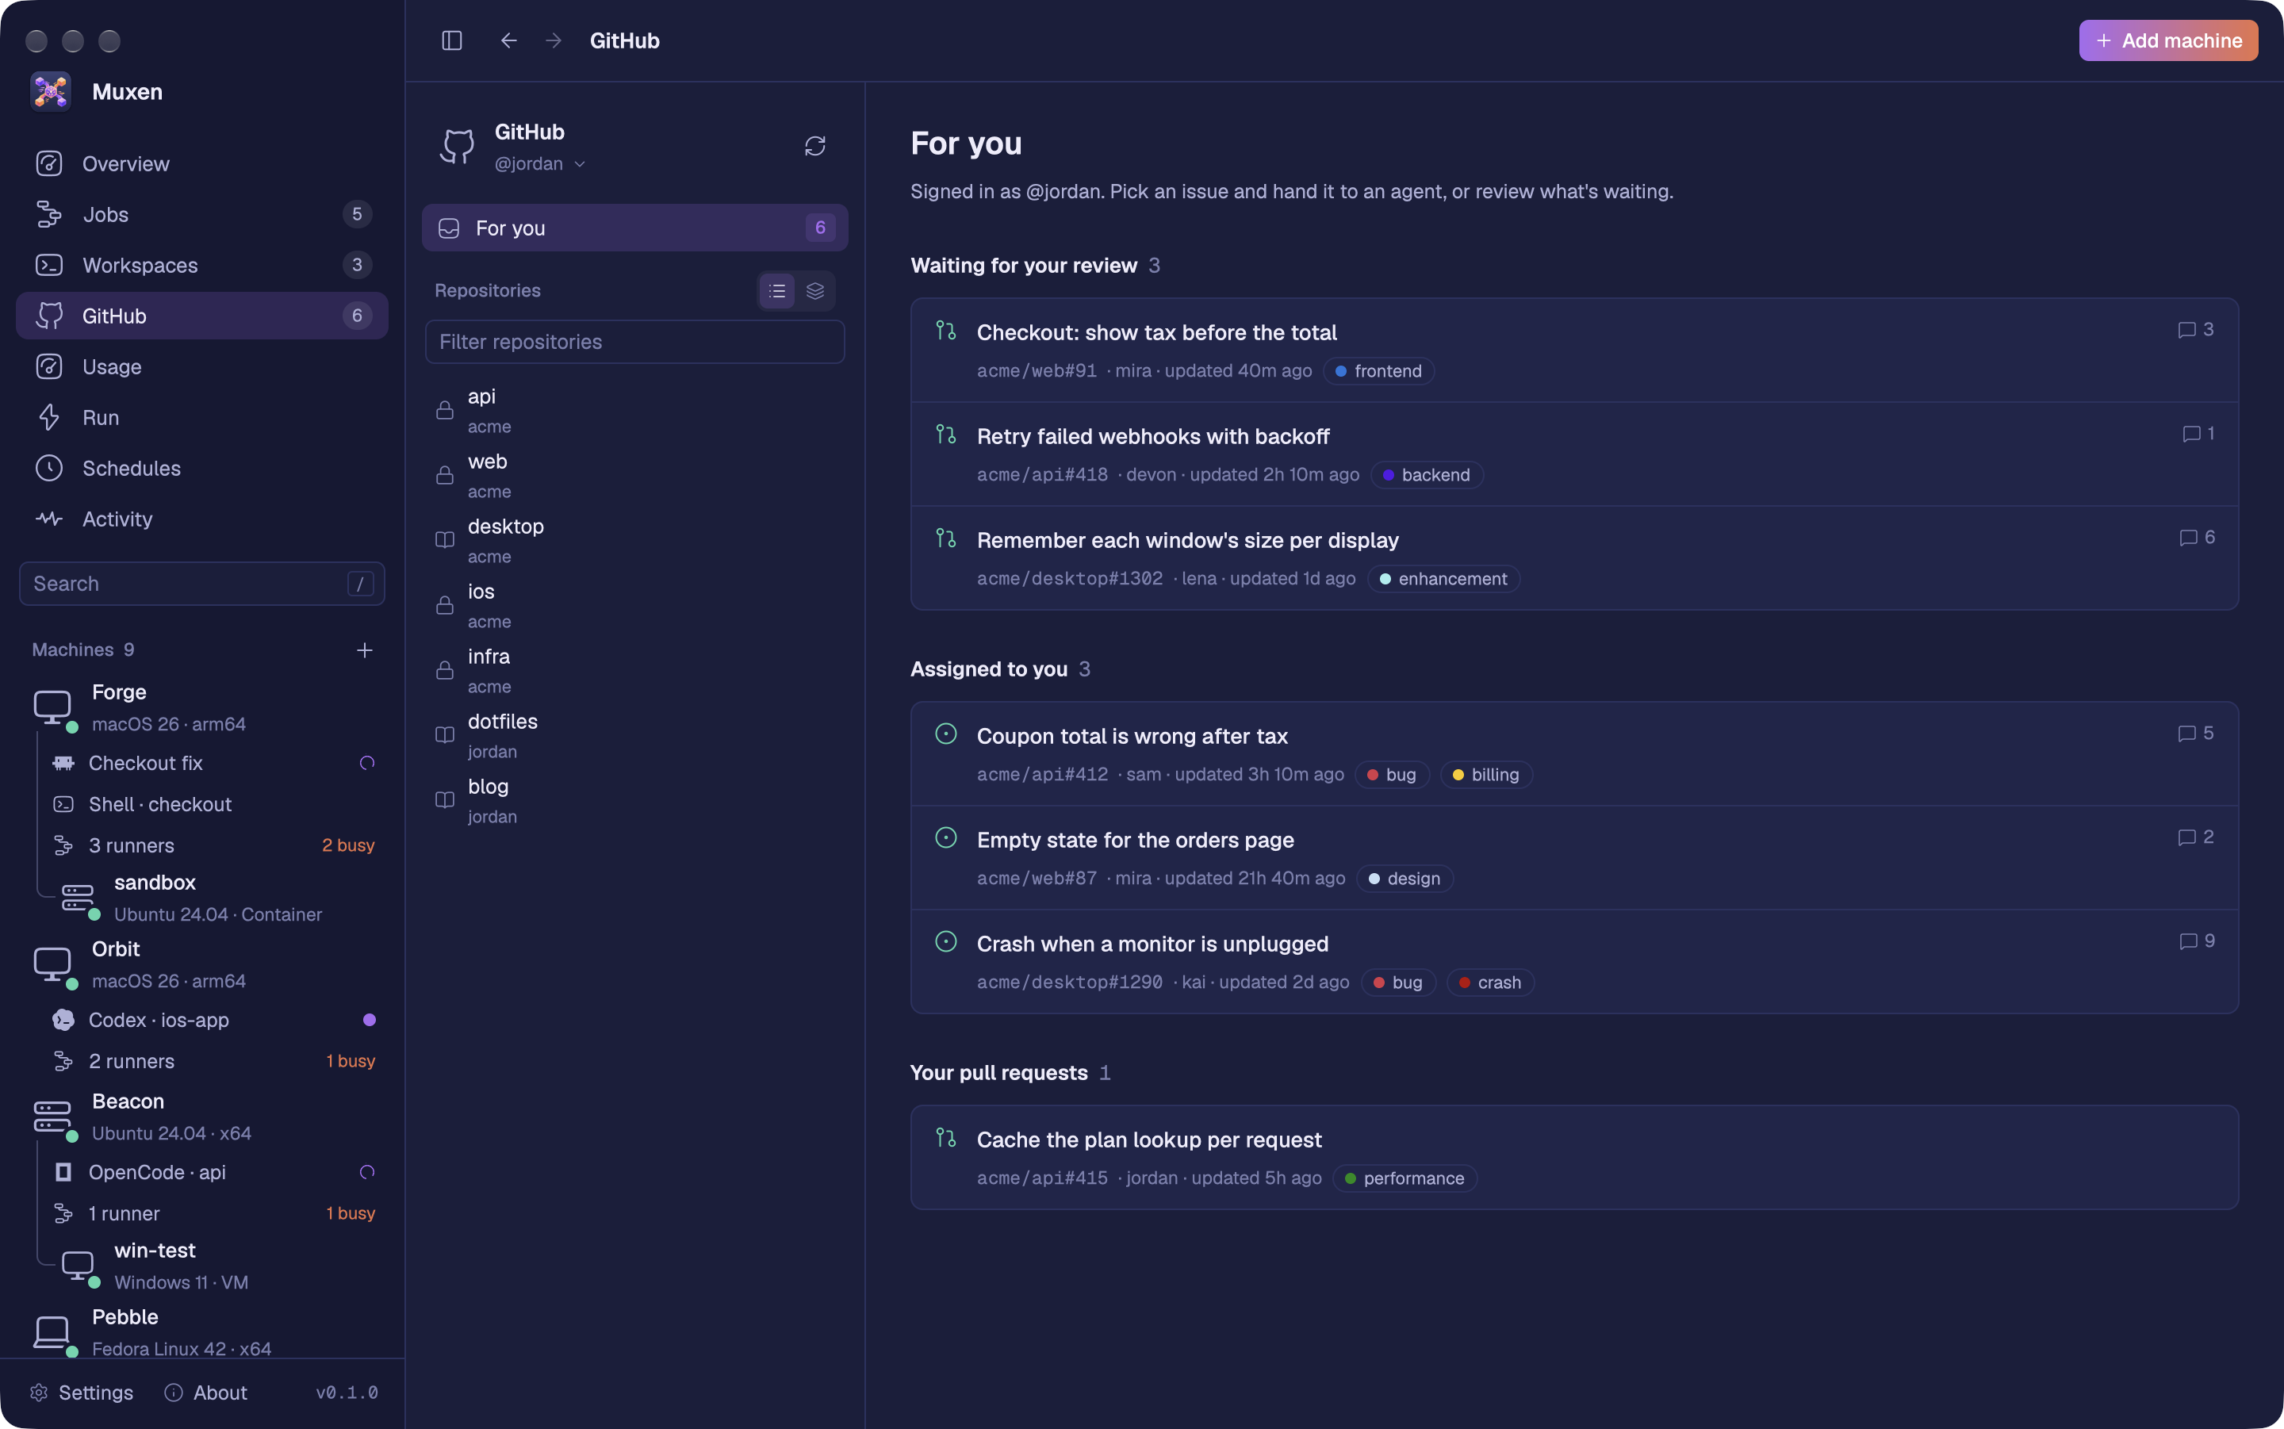Click the Search field in sidebar

tap(202, 584)
